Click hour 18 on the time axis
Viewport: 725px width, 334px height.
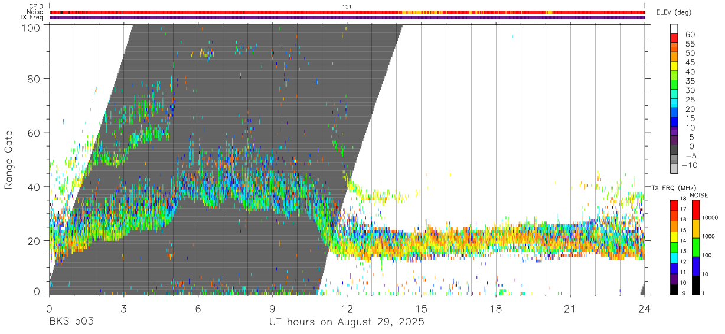[x=496, y=309]
